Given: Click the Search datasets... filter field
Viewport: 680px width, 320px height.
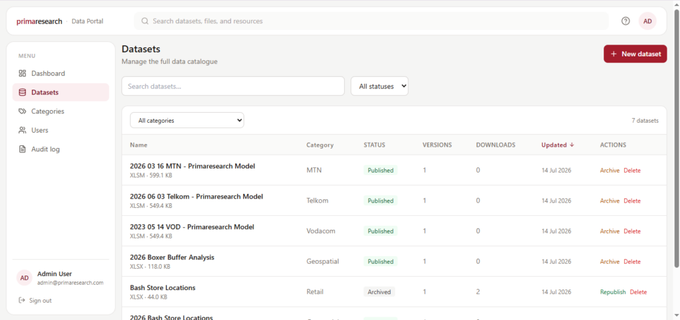Looking at the screenshot, I should (233, 86).
